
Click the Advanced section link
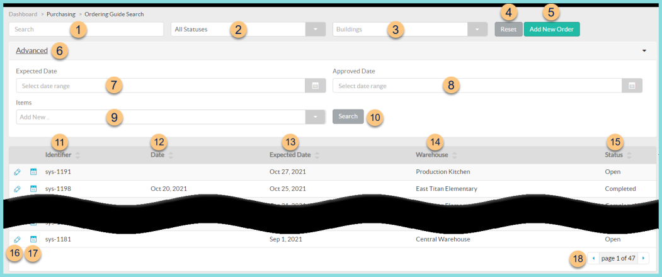[x=31, y=50]
